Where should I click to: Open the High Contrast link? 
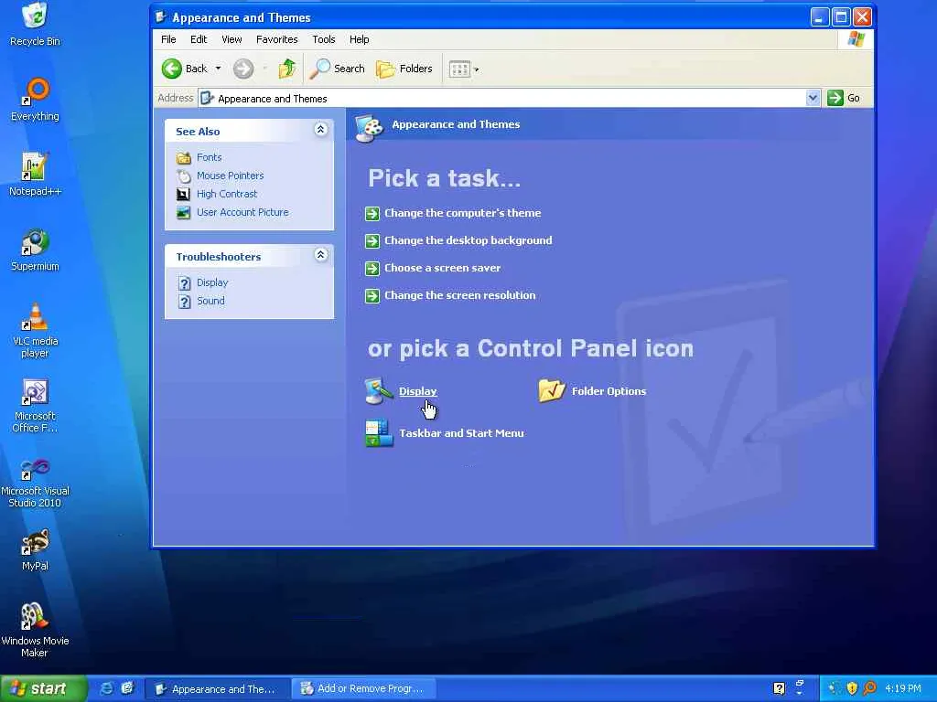tap(227, 194)
